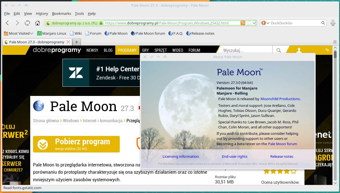Expand the Most Visited bookmarks folder

pyautogui.click(x=18, y=33)
